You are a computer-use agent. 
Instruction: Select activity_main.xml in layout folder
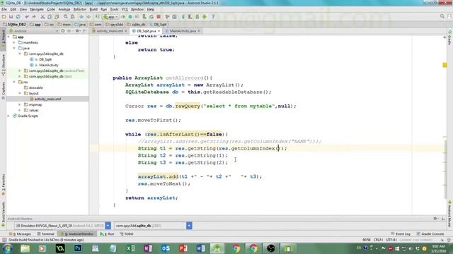(x=47, y=99)
